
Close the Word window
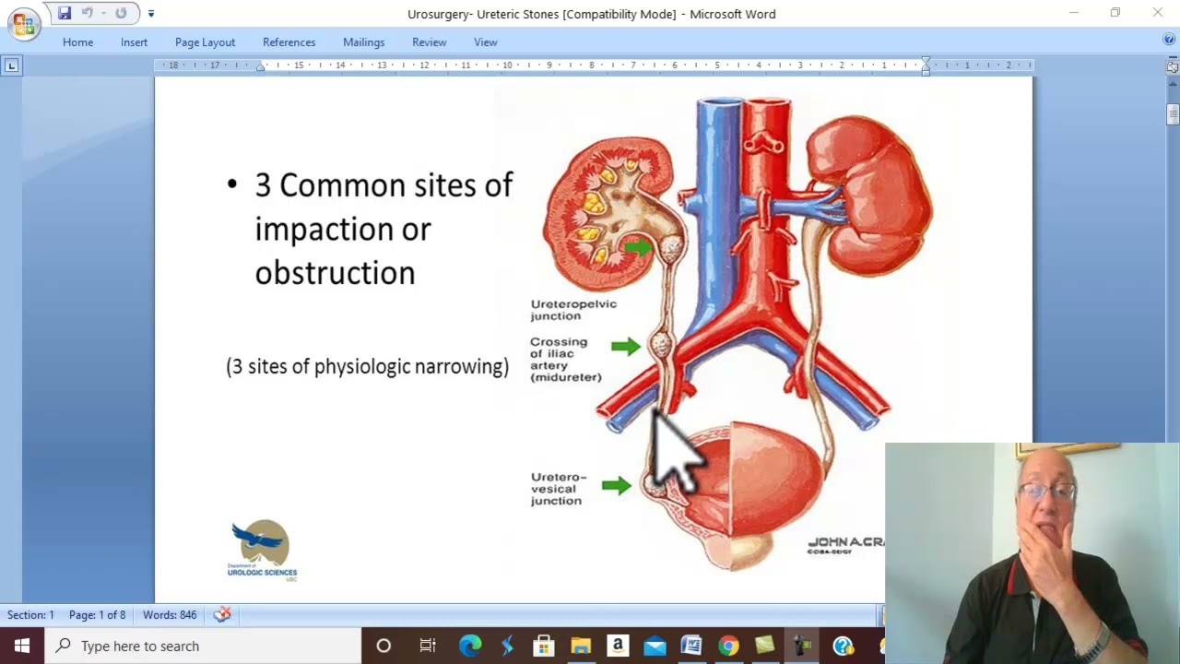point(1158,13)
